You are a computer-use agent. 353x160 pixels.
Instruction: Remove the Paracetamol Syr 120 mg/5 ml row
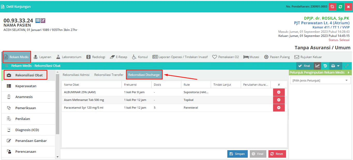(279, 108)
